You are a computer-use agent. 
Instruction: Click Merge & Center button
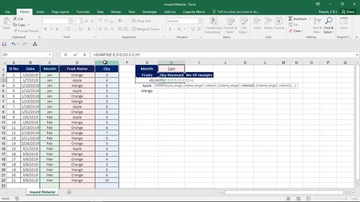pos(146,29)
